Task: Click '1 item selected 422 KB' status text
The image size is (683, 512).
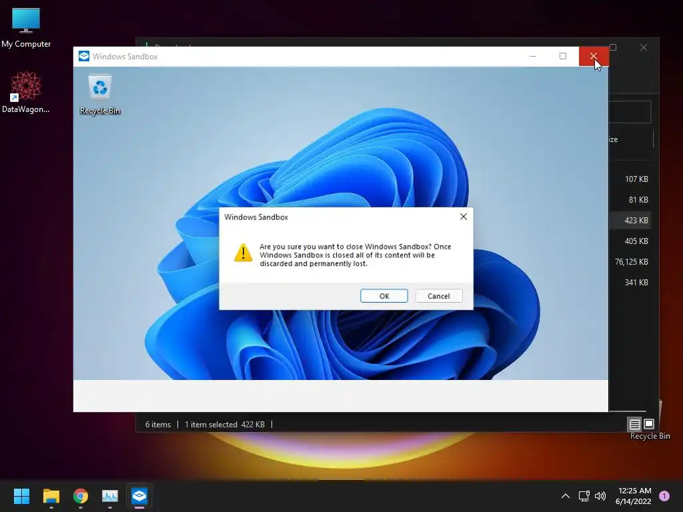Action: coord(224,425)
